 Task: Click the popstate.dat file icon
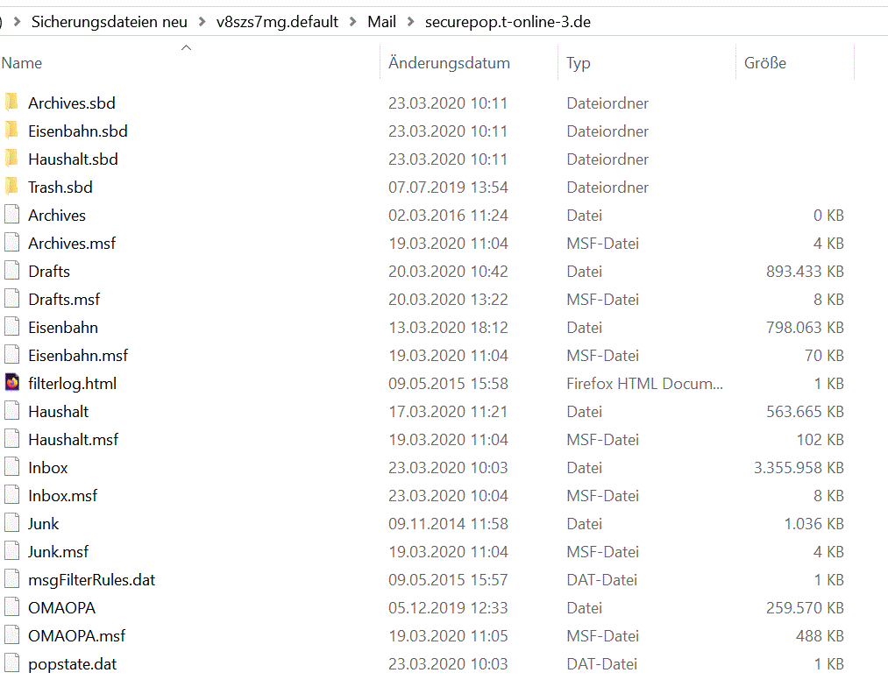11,663
